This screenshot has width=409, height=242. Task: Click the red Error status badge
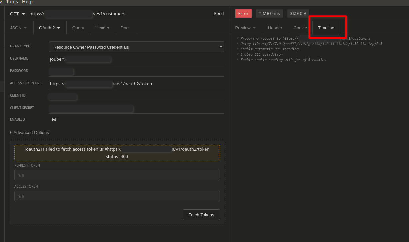coord(243,14)
